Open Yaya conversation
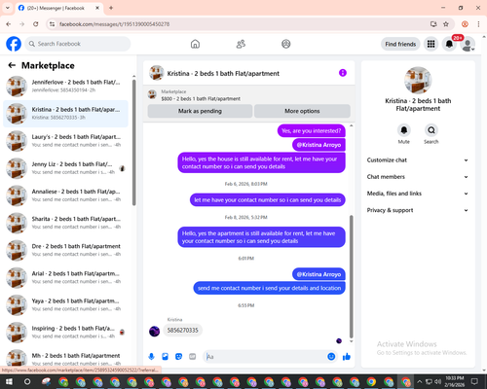The image size is (487, 389). [66, 305]
